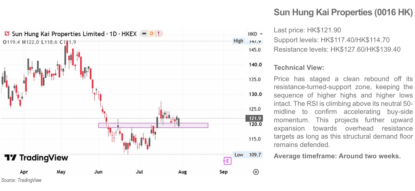The width and height of the screenshot is (415, 191).
Task: Select the purple support zone rectangle
Action: point(153,125)
